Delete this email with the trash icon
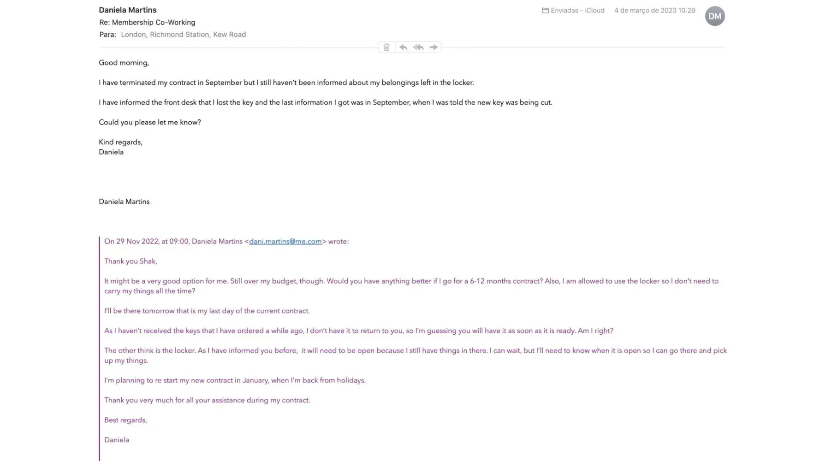Screen dimensions: 820x461 click(x=386, y=47)
